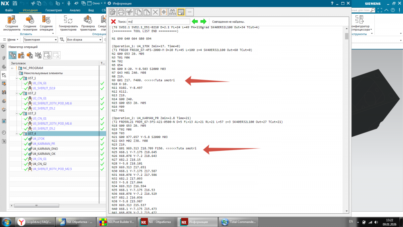Click the Print icon in Information window
Viewport: 403px width, 227px height.
120,12
